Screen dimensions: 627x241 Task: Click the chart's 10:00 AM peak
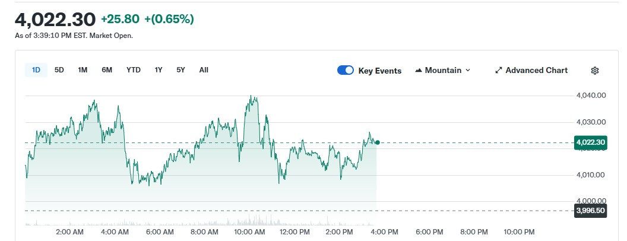pos(253,96)
